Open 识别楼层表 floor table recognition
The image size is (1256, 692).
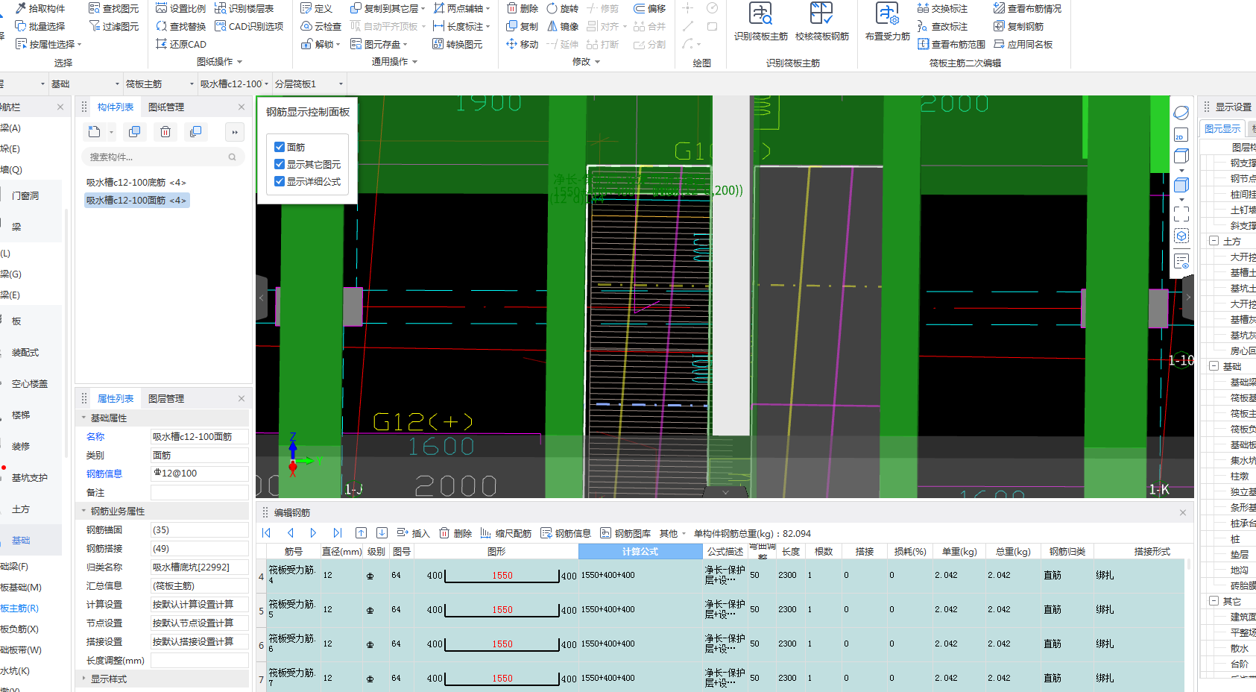(244, 8)
